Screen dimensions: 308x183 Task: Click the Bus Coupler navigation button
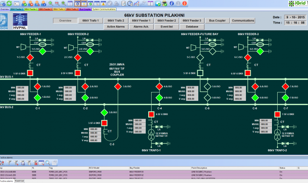(x=217, y=21)
